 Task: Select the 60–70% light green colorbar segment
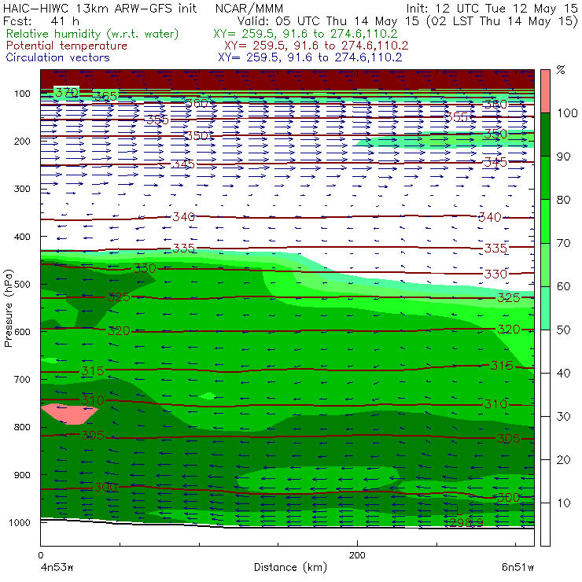545,264
